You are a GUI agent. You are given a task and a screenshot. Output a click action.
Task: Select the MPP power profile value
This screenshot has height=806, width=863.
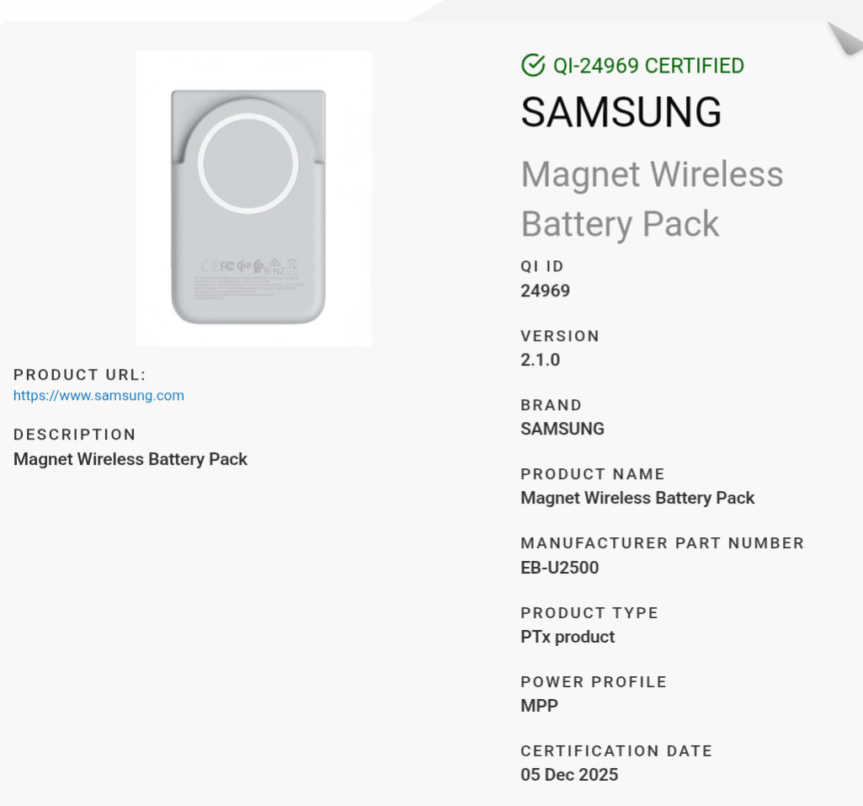(x=539, y=706)
